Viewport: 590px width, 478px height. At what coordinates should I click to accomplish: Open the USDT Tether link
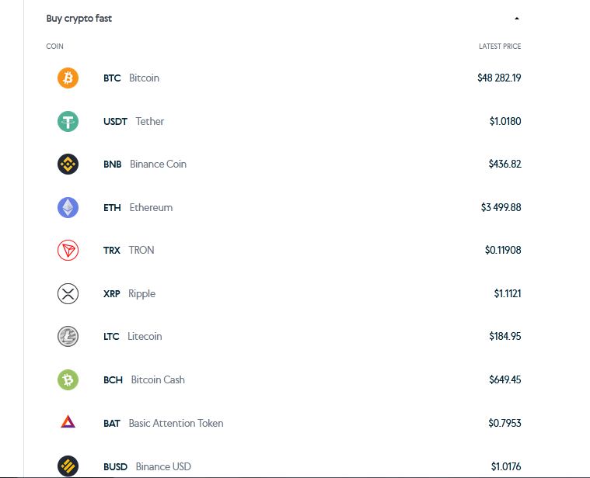(x=133, y=121)
